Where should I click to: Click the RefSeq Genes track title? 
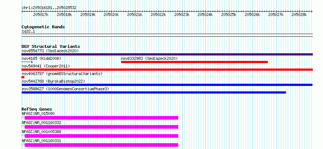(x=37, y=109)
